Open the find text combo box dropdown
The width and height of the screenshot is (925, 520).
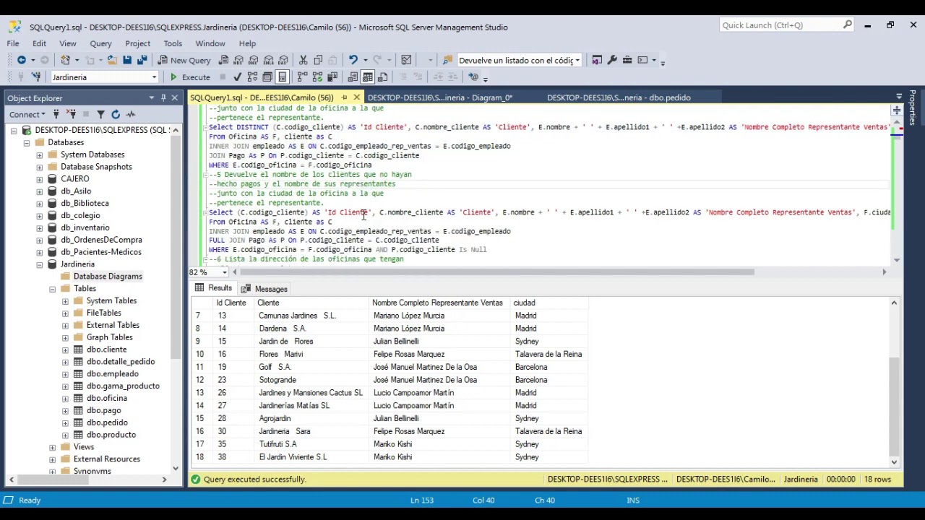coord(577,60)
